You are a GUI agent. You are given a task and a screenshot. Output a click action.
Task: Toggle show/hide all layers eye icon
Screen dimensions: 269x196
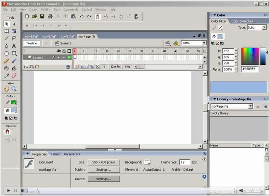58,51
